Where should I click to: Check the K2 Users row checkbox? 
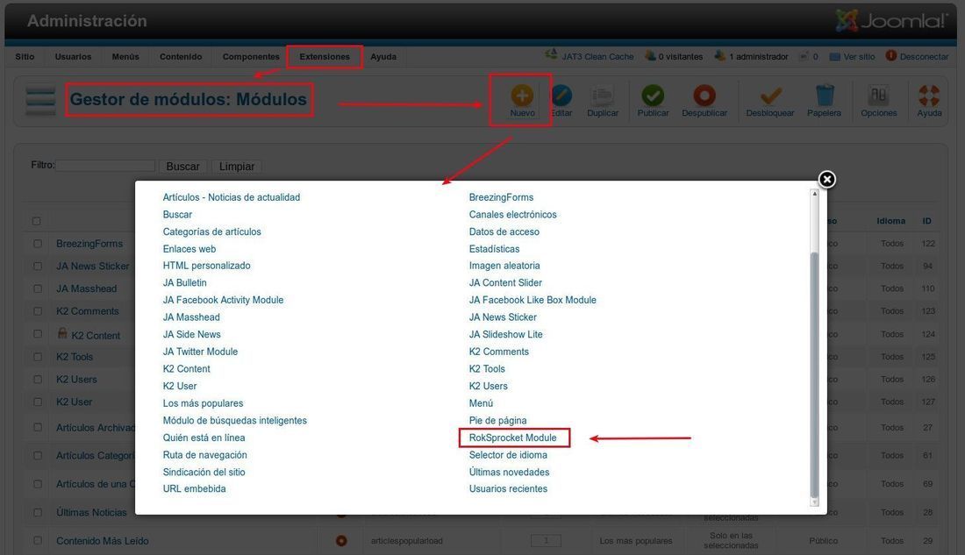point(38,380)
